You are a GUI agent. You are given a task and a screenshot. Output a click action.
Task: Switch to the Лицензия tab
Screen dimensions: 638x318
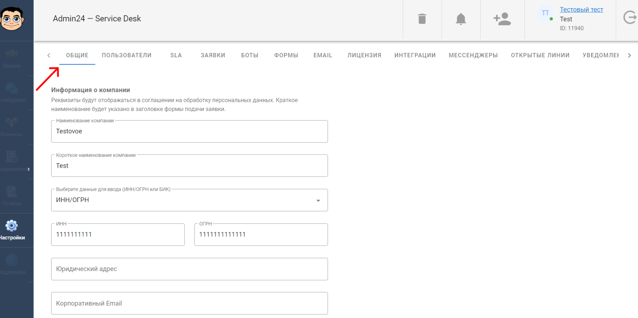[364, 55]
